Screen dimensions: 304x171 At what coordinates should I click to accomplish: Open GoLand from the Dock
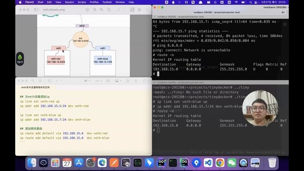(x=161, y=162)
